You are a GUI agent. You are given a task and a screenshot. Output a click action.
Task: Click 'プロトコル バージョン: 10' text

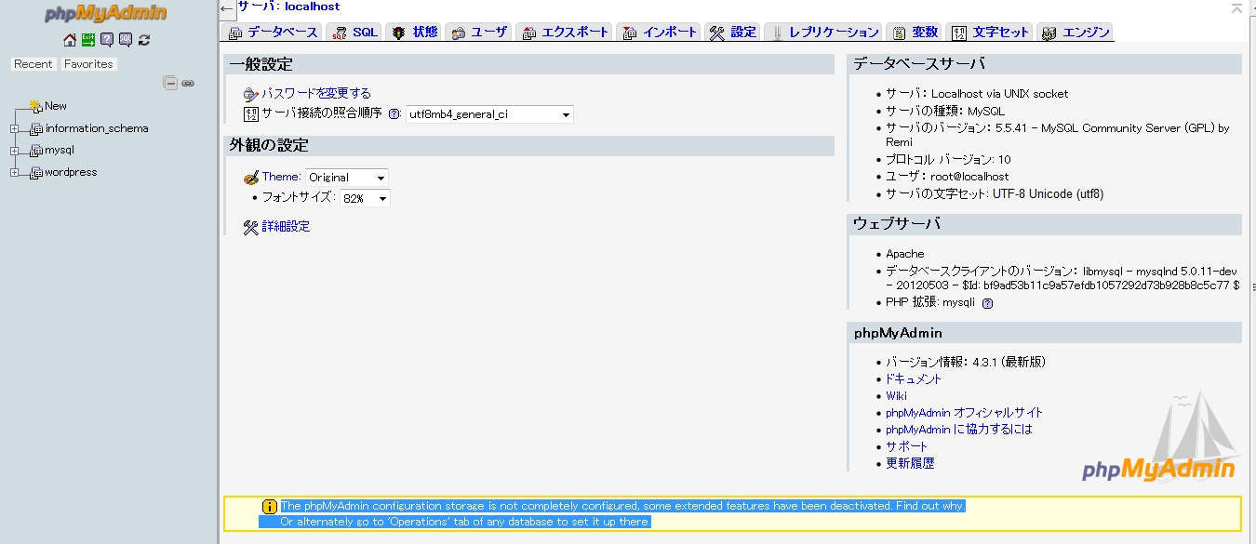948,160
